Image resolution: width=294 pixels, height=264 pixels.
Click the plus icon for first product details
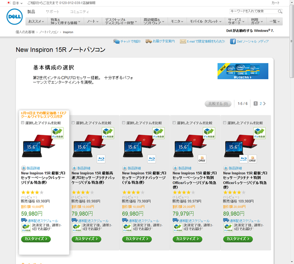coord(23,168)
